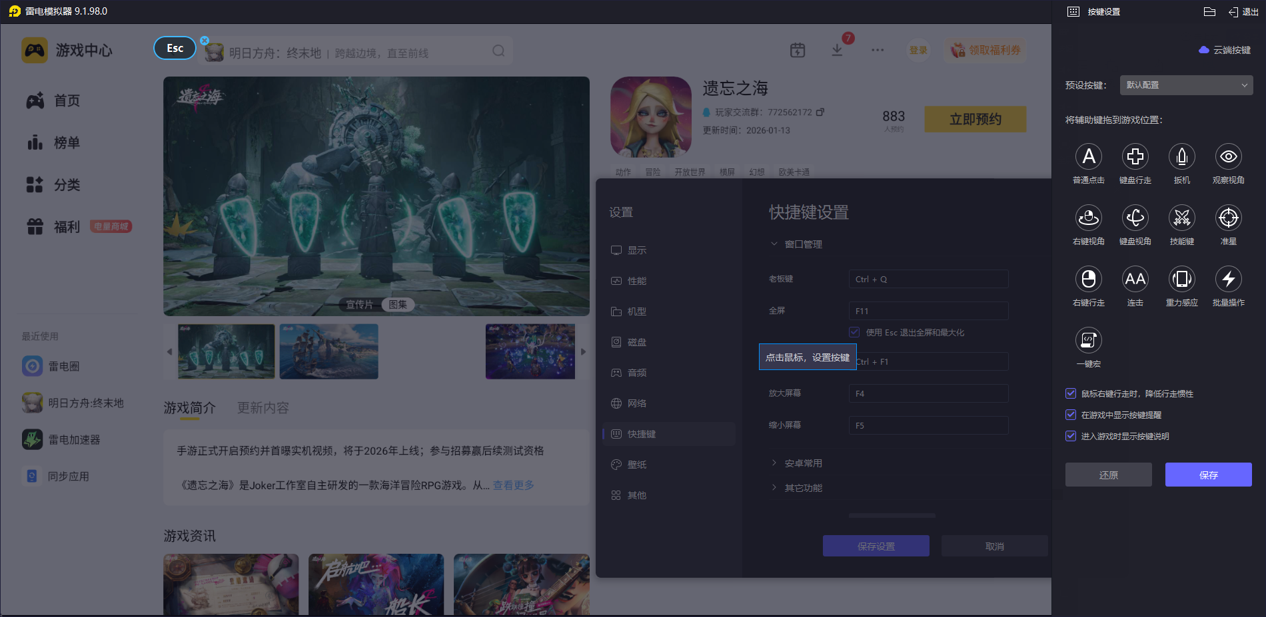Click the 全屏 F11 shortcut field
1266x617 pixels.
[x=928, y=311]
